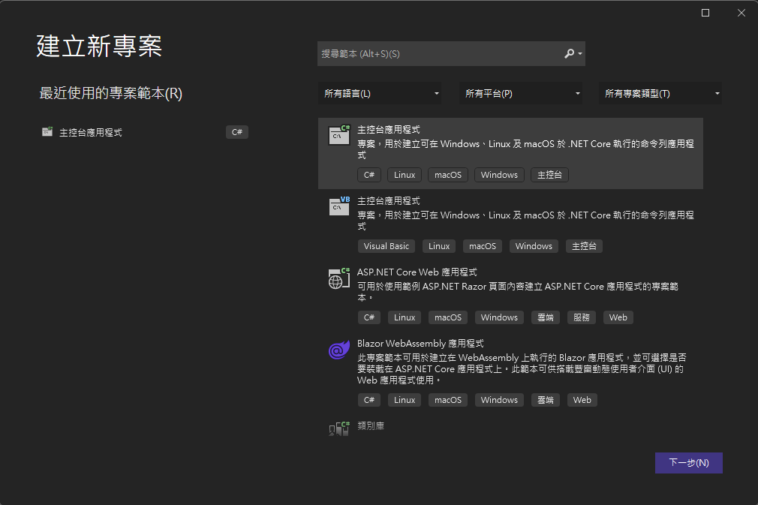
Task: Click the VB console app template icon
Action: (x=339, y=206)
